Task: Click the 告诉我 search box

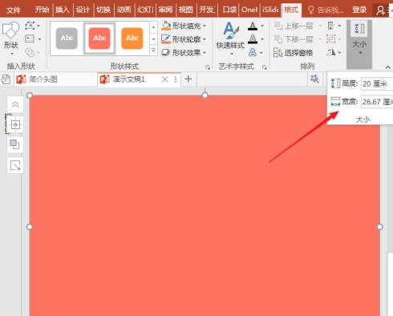Action: pos(326,10)
